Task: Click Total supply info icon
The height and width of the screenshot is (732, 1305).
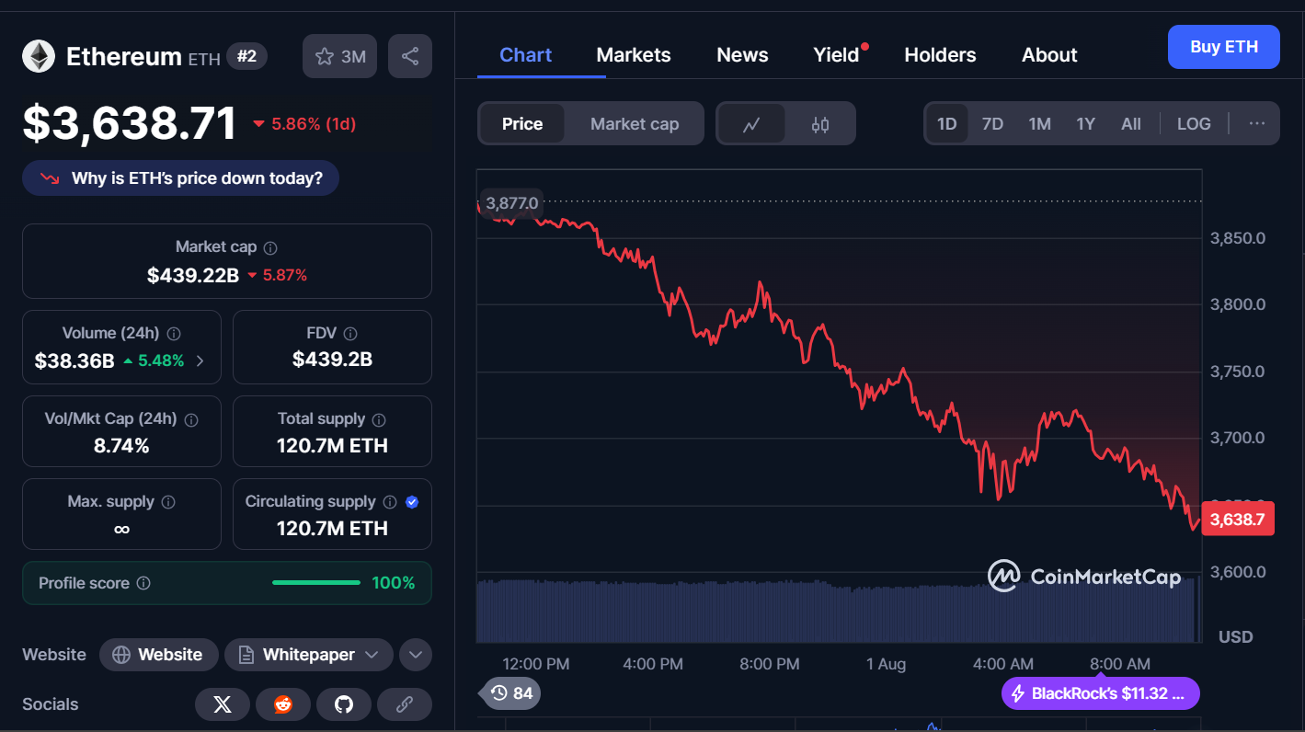Action: tap(380, 419)
